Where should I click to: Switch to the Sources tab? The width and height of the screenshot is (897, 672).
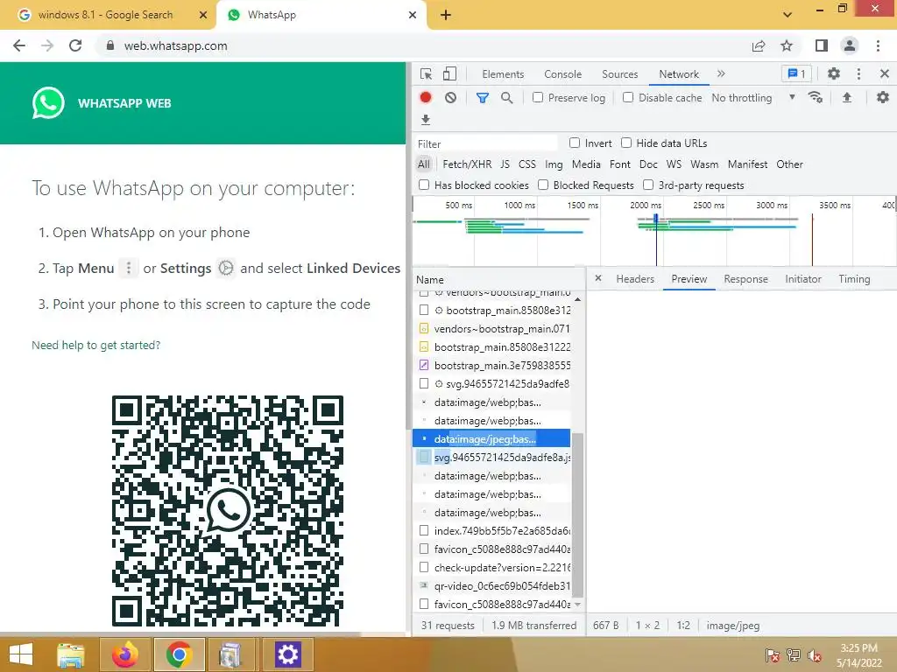(x=619, y=74)
